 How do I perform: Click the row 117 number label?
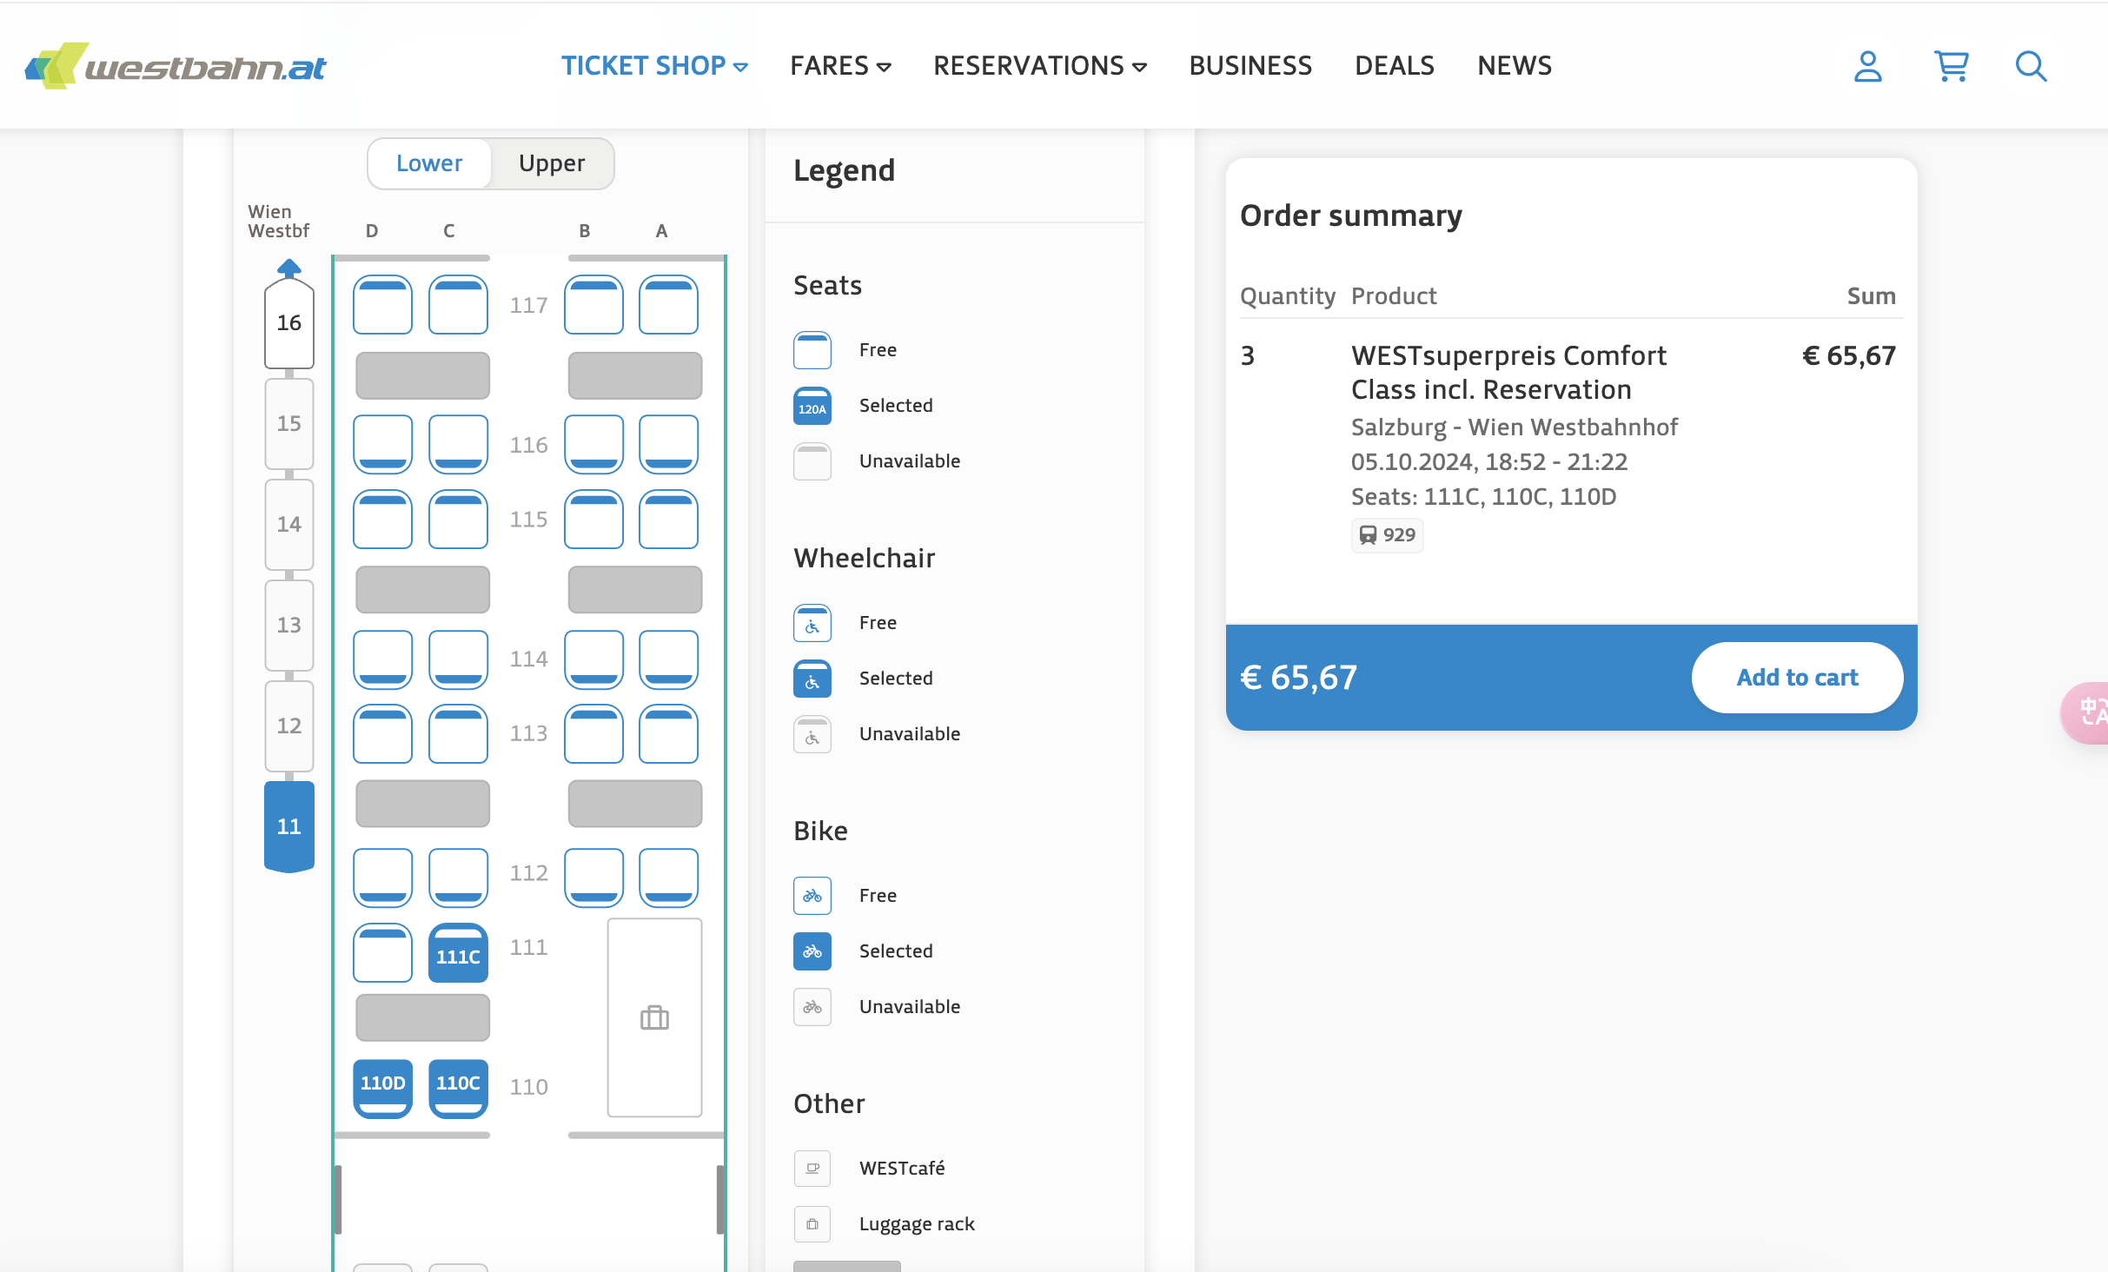point(528,305)
